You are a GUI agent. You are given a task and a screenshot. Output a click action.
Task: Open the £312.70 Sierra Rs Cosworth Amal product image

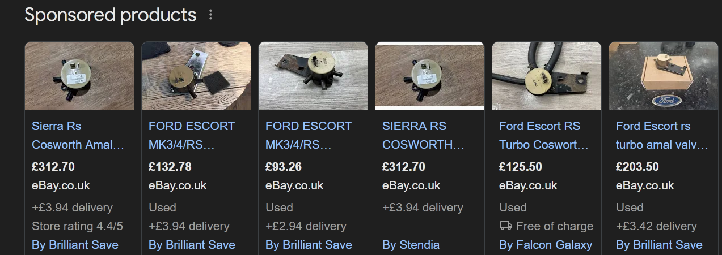[79, 76]
